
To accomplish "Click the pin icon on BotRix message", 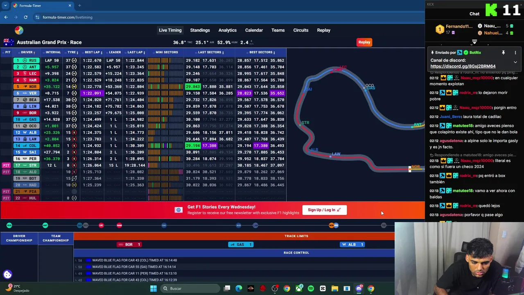I will coord(503,52).
